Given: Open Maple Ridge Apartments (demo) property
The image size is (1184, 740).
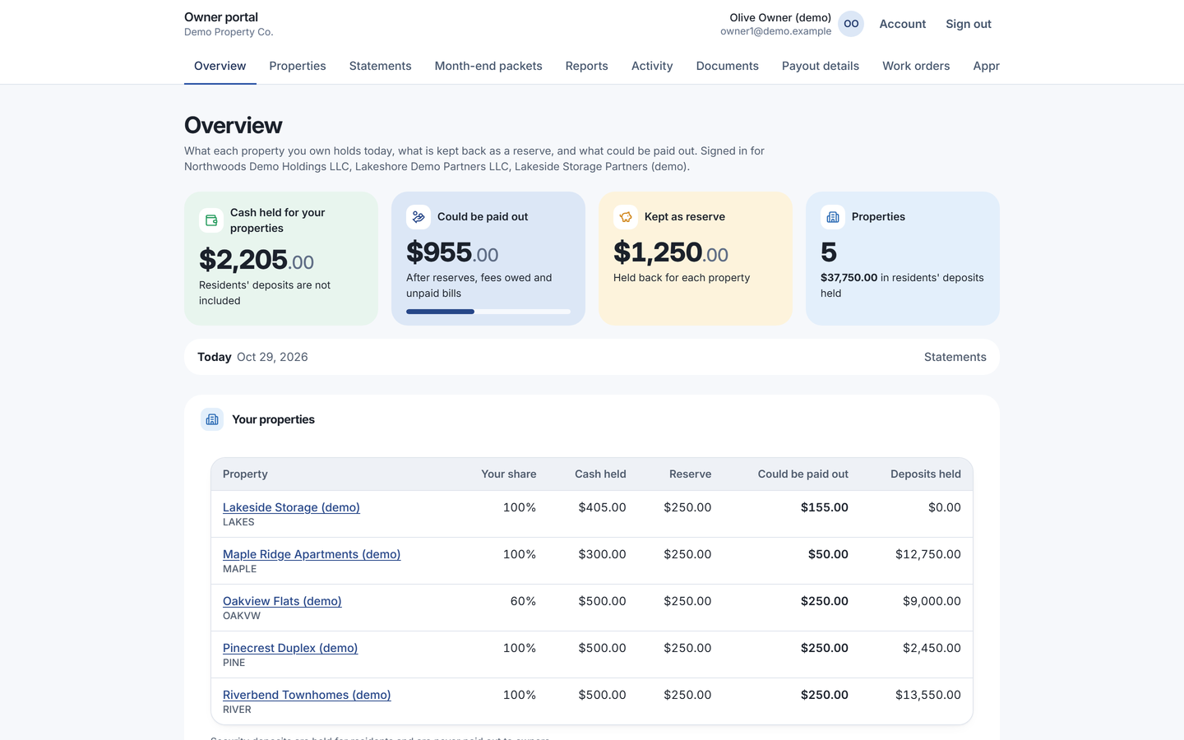Looking at the screenshot, I should point(312,554).
